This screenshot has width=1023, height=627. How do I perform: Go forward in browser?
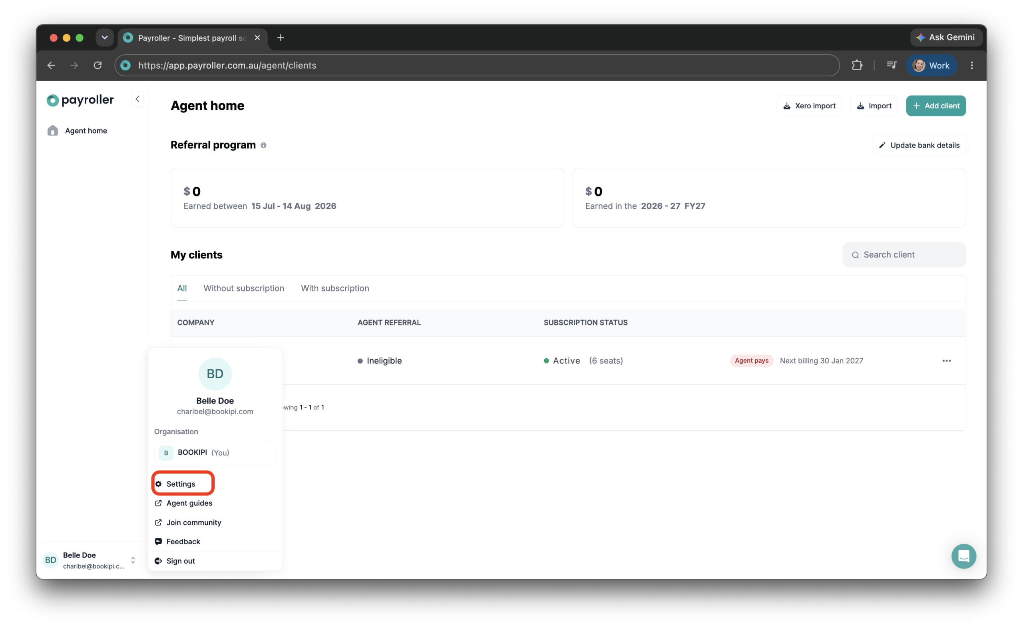click(74, 65)
